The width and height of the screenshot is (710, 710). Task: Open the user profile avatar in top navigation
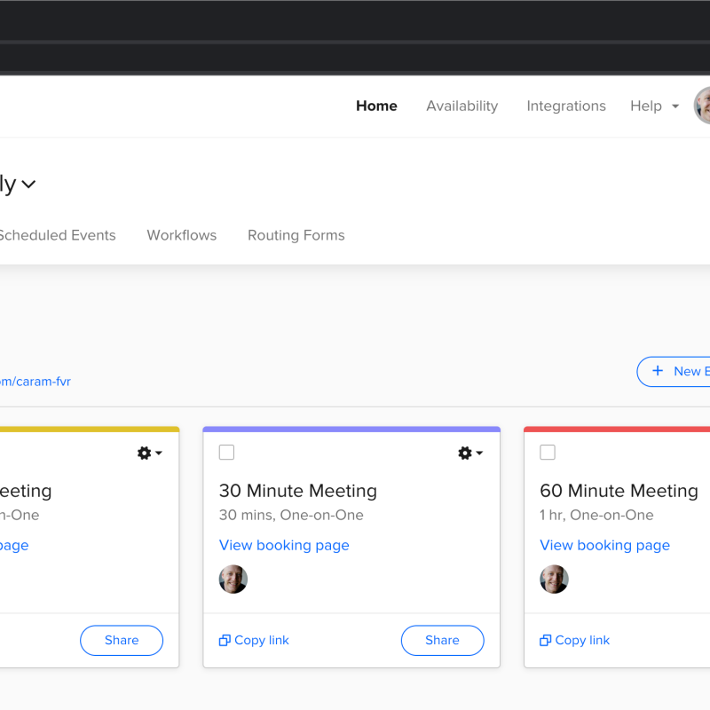703,106
